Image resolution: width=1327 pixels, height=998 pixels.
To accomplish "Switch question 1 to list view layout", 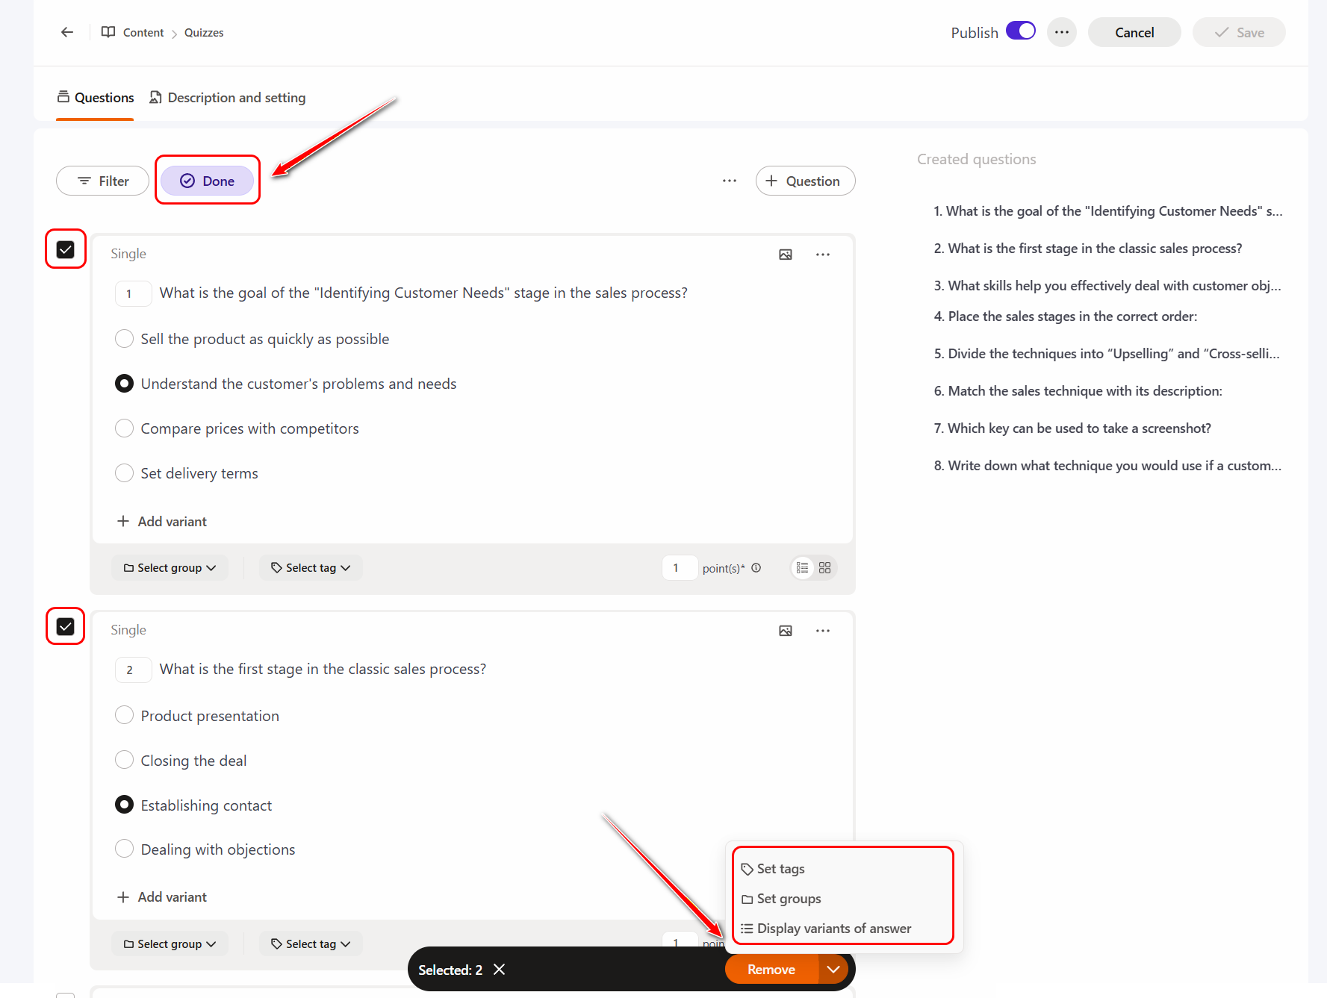I will 803,568.
